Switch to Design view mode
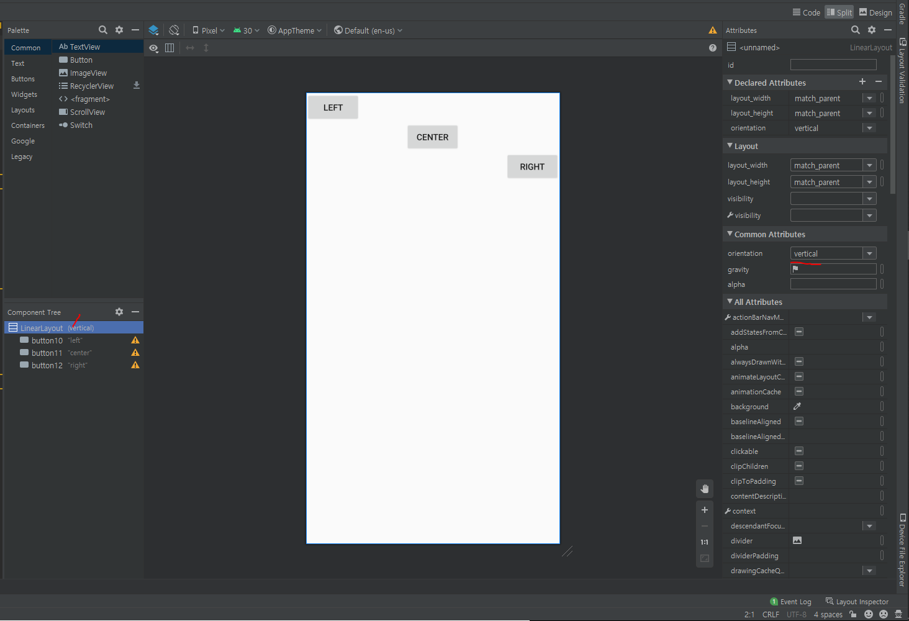Screen dimensions: 909x621 (875, 12)
